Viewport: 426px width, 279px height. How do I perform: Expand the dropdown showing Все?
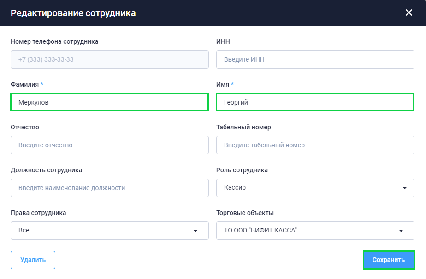109,231
